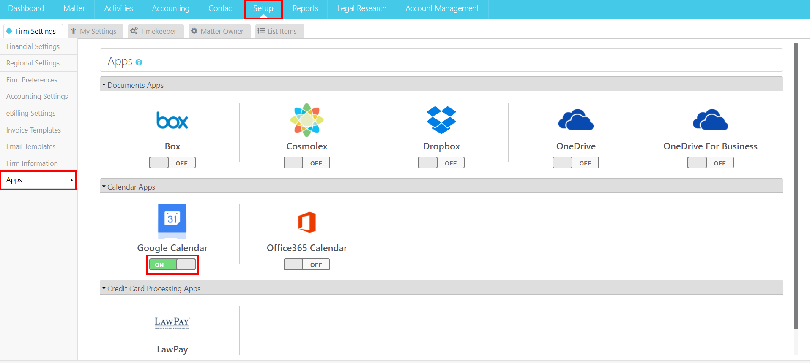Collapse the Calendar Apps section
This screenshot has height=363, width=810.
click(x=104, y=187)
